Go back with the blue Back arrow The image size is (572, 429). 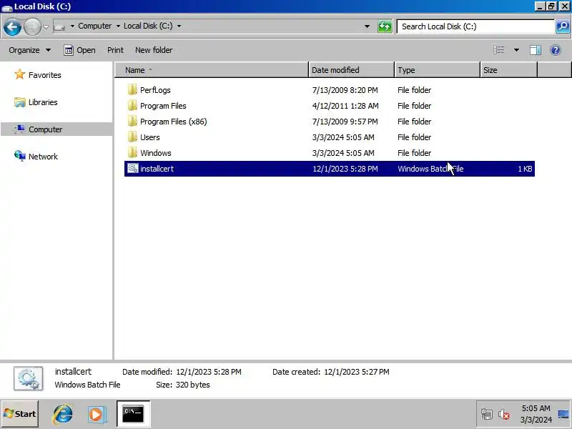point(12,26)
